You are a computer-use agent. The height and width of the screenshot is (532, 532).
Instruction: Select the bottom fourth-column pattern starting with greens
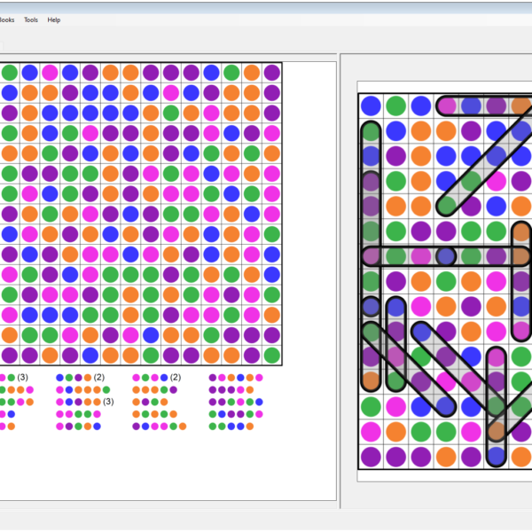[230, 426]
